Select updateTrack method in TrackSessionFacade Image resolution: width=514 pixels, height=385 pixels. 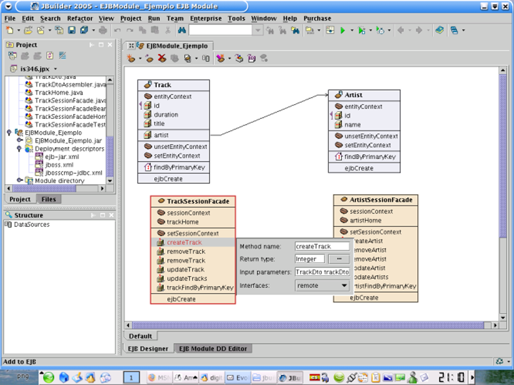186,269
